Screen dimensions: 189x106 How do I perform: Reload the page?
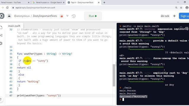[7, 8]
